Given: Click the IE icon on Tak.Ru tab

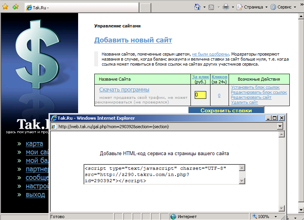Looking at the screenshot, I should 29,8.
